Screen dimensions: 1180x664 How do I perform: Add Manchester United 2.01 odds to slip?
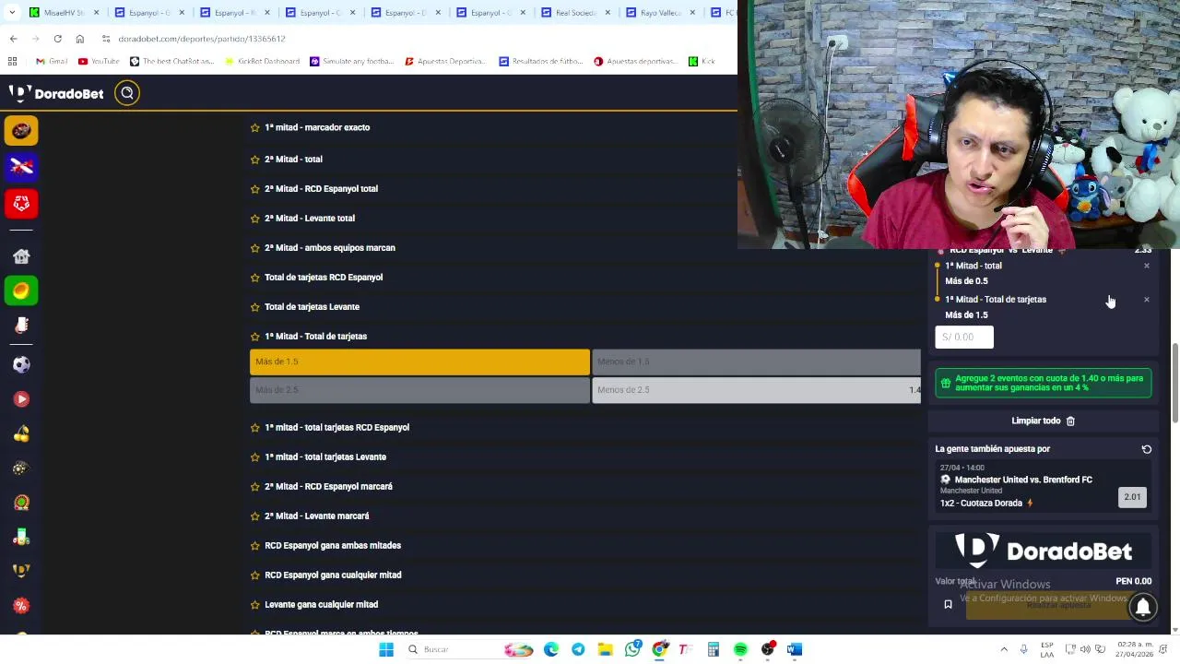(1132, 497)
